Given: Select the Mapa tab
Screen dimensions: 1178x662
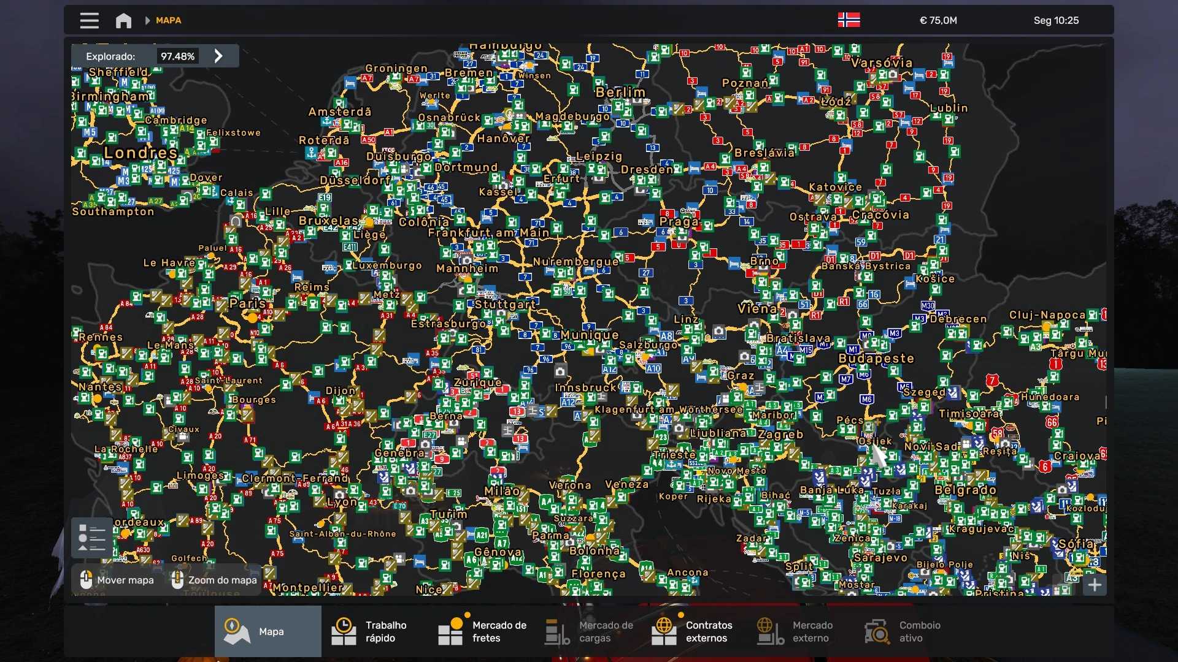Looking at the screenshot, I should point(268,631).
